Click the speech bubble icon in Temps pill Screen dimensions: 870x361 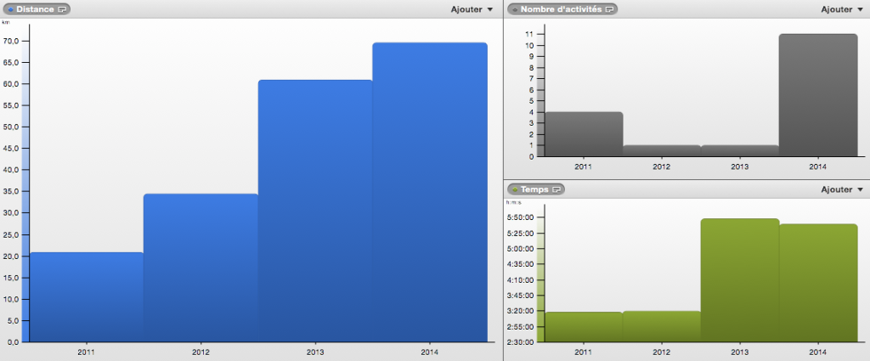(x=556, y=189)
